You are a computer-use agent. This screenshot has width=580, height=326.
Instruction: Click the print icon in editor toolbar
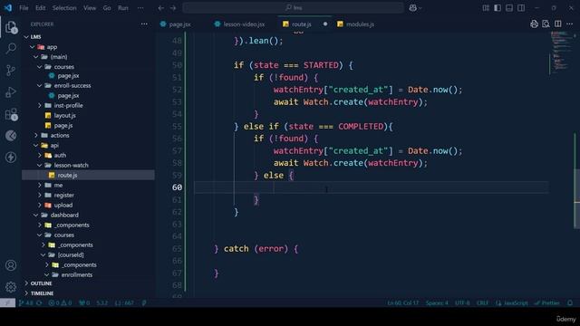coord(534,24)
